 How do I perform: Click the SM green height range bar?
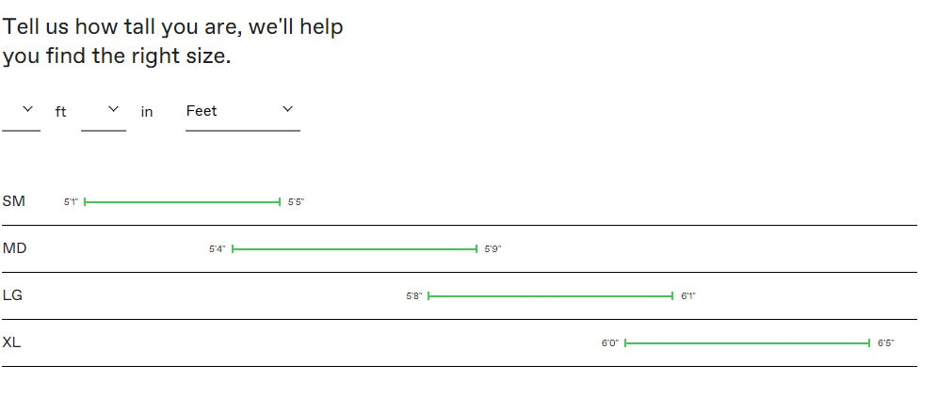[183, 202]
